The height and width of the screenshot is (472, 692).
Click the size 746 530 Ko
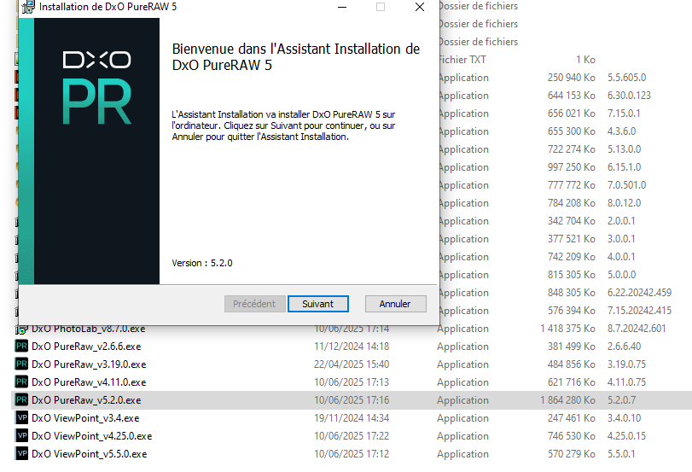point(572,436)
